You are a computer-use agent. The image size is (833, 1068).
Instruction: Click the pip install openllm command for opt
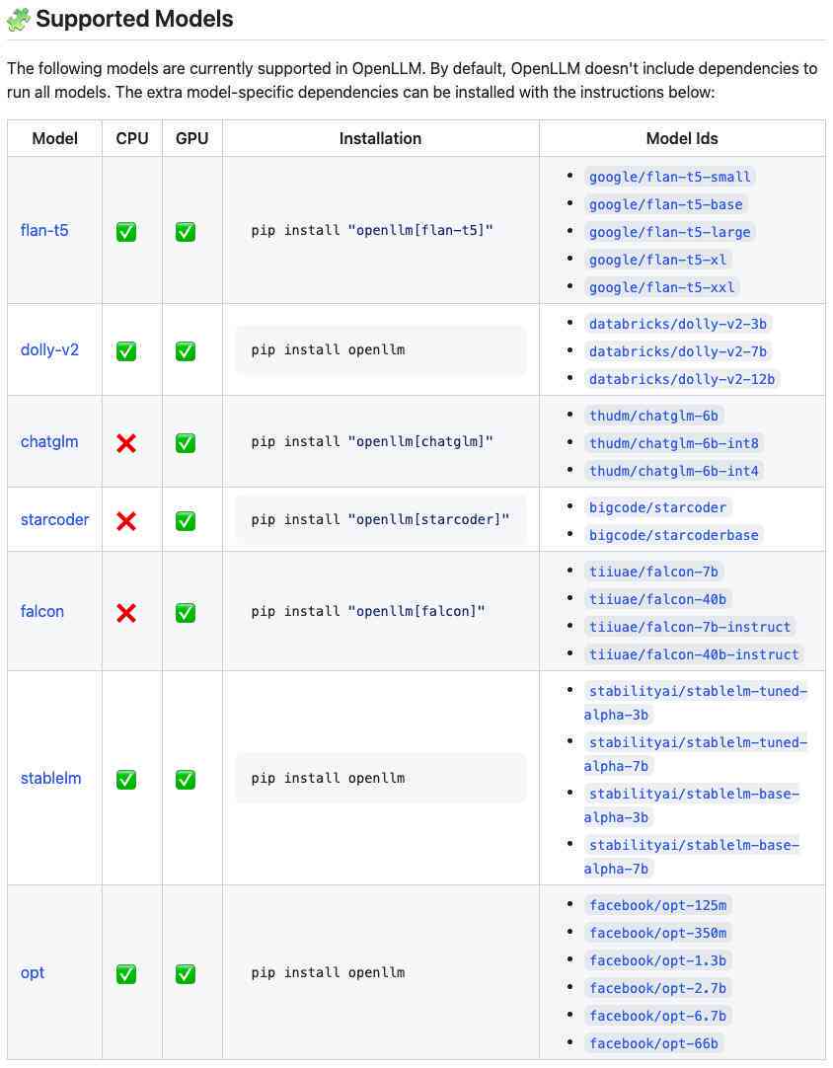point(328,972)
